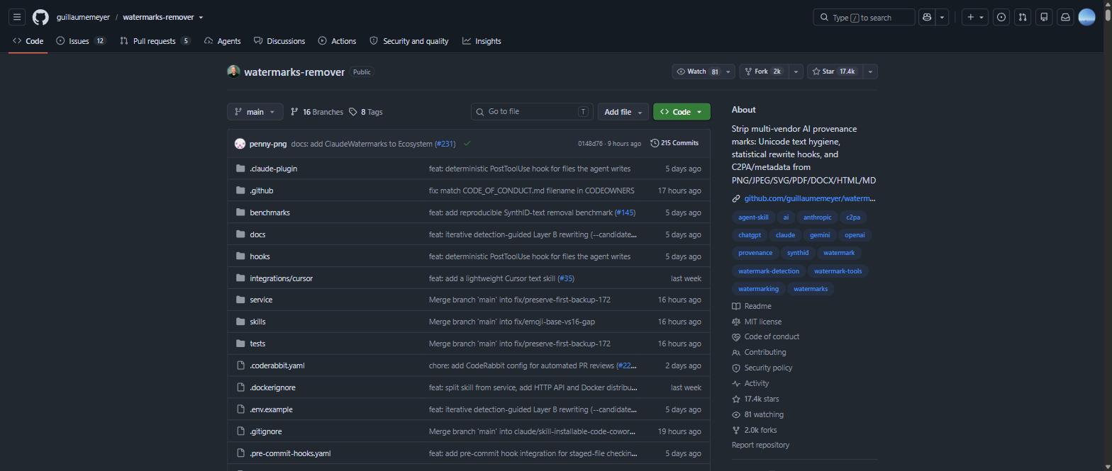Open the benchmarks folder
The image size is (1112, 471).
click(x=269, y=212)
